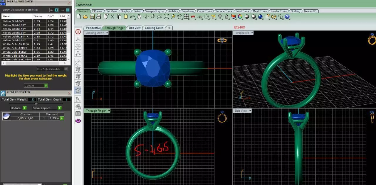Viewport: 376px width, 185px height.
Task: Click the metal table scrollbar up arrow
Action: pos(69,15)
